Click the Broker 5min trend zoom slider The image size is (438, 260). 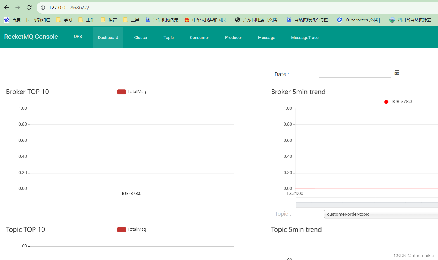click(x=367, y=202)
